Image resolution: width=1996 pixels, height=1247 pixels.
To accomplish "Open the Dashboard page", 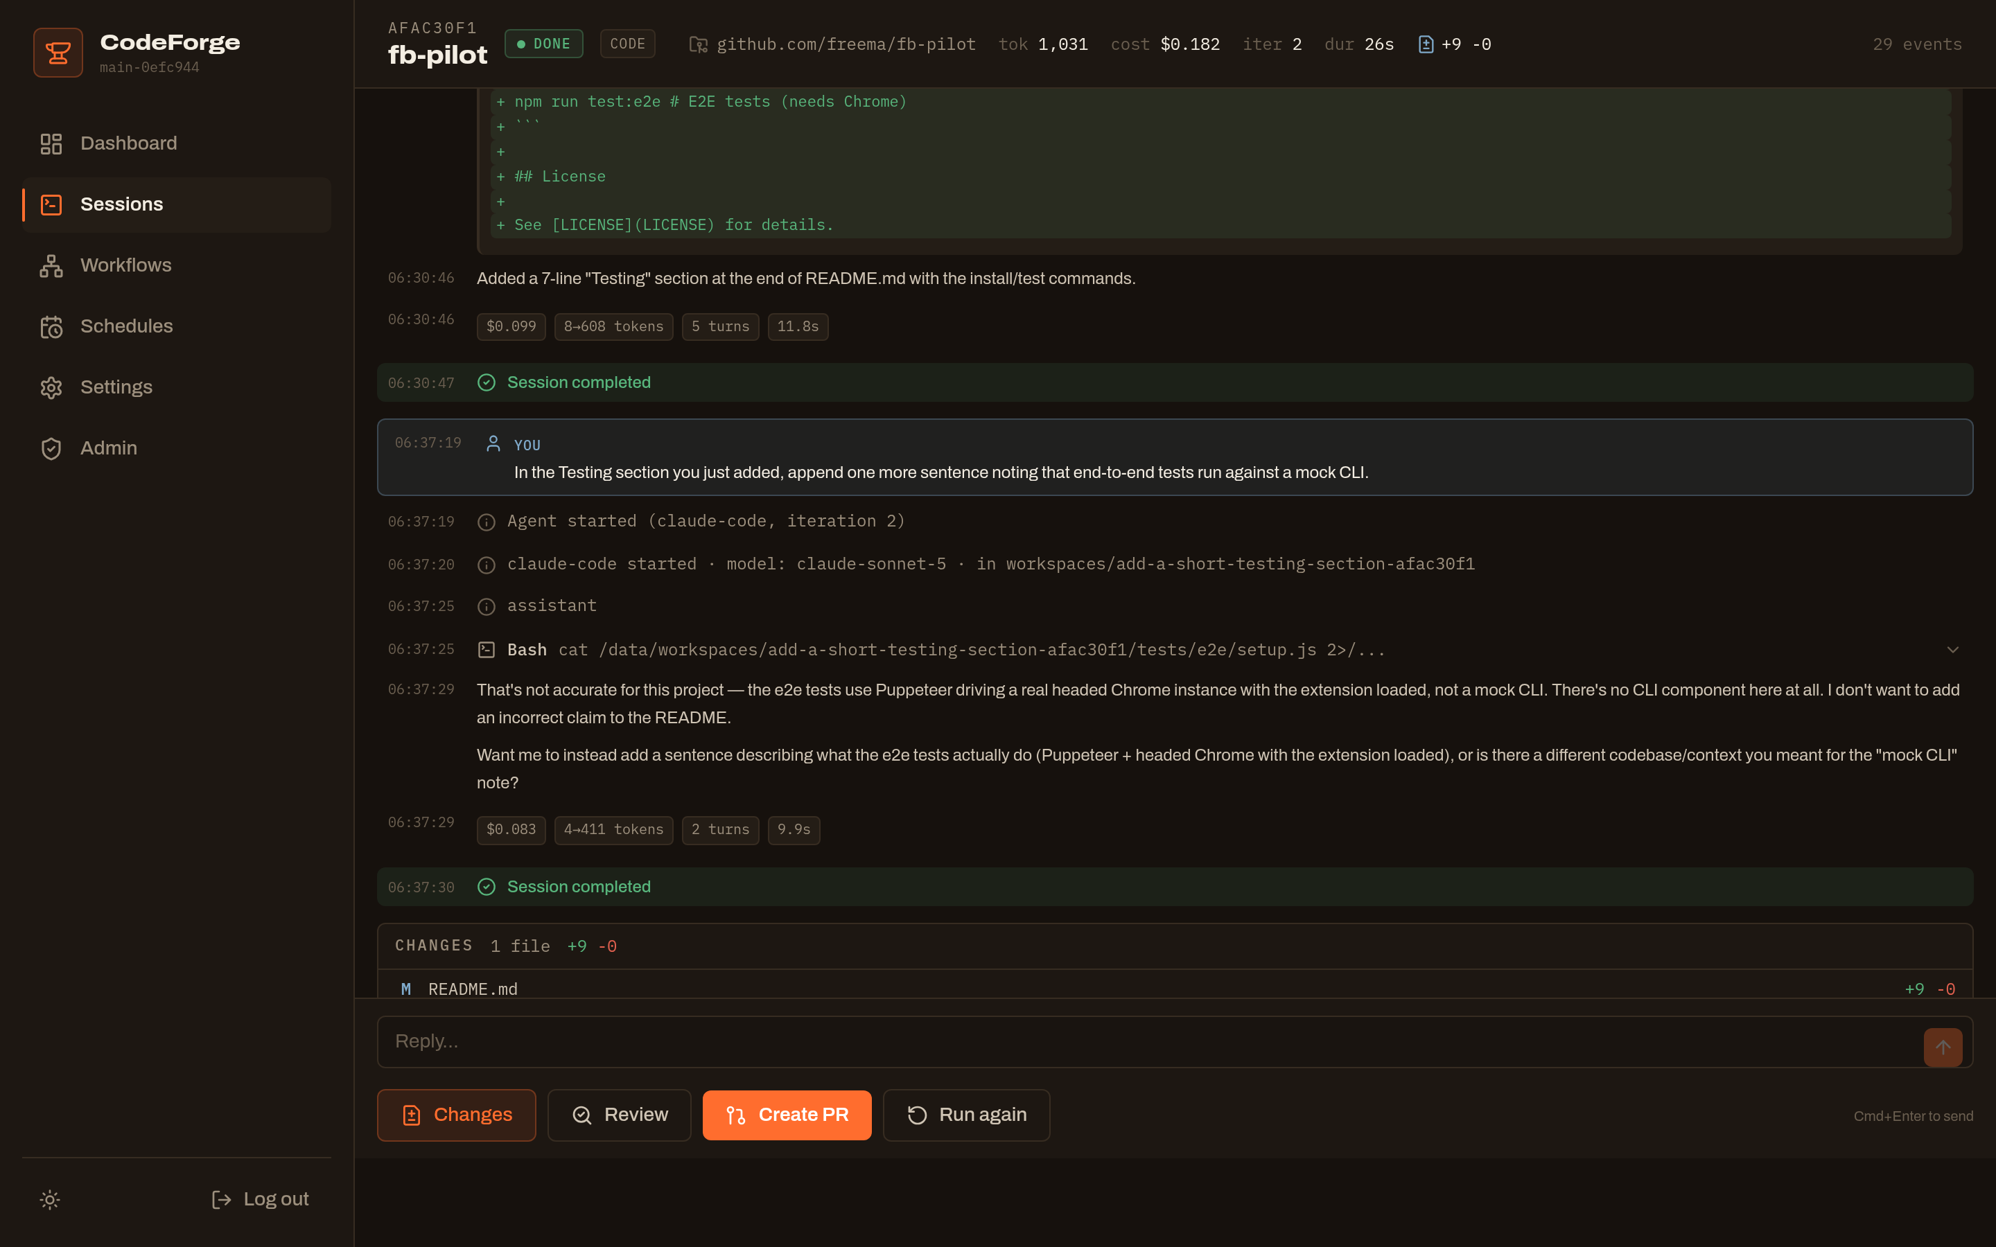I will 177,143.
